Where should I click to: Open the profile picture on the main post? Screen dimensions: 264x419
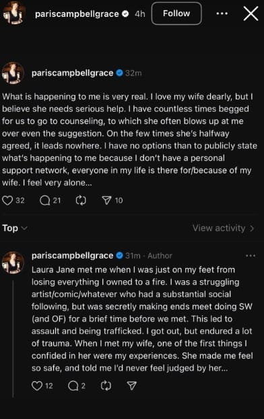[13, 73]
